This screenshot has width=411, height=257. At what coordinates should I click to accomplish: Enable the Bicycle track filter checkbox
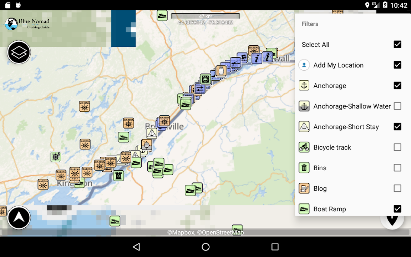(x=397, y=147)
